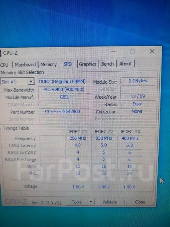Click the Memory Slot Selection group label
The image size is (170, 227).
[22, 72]
